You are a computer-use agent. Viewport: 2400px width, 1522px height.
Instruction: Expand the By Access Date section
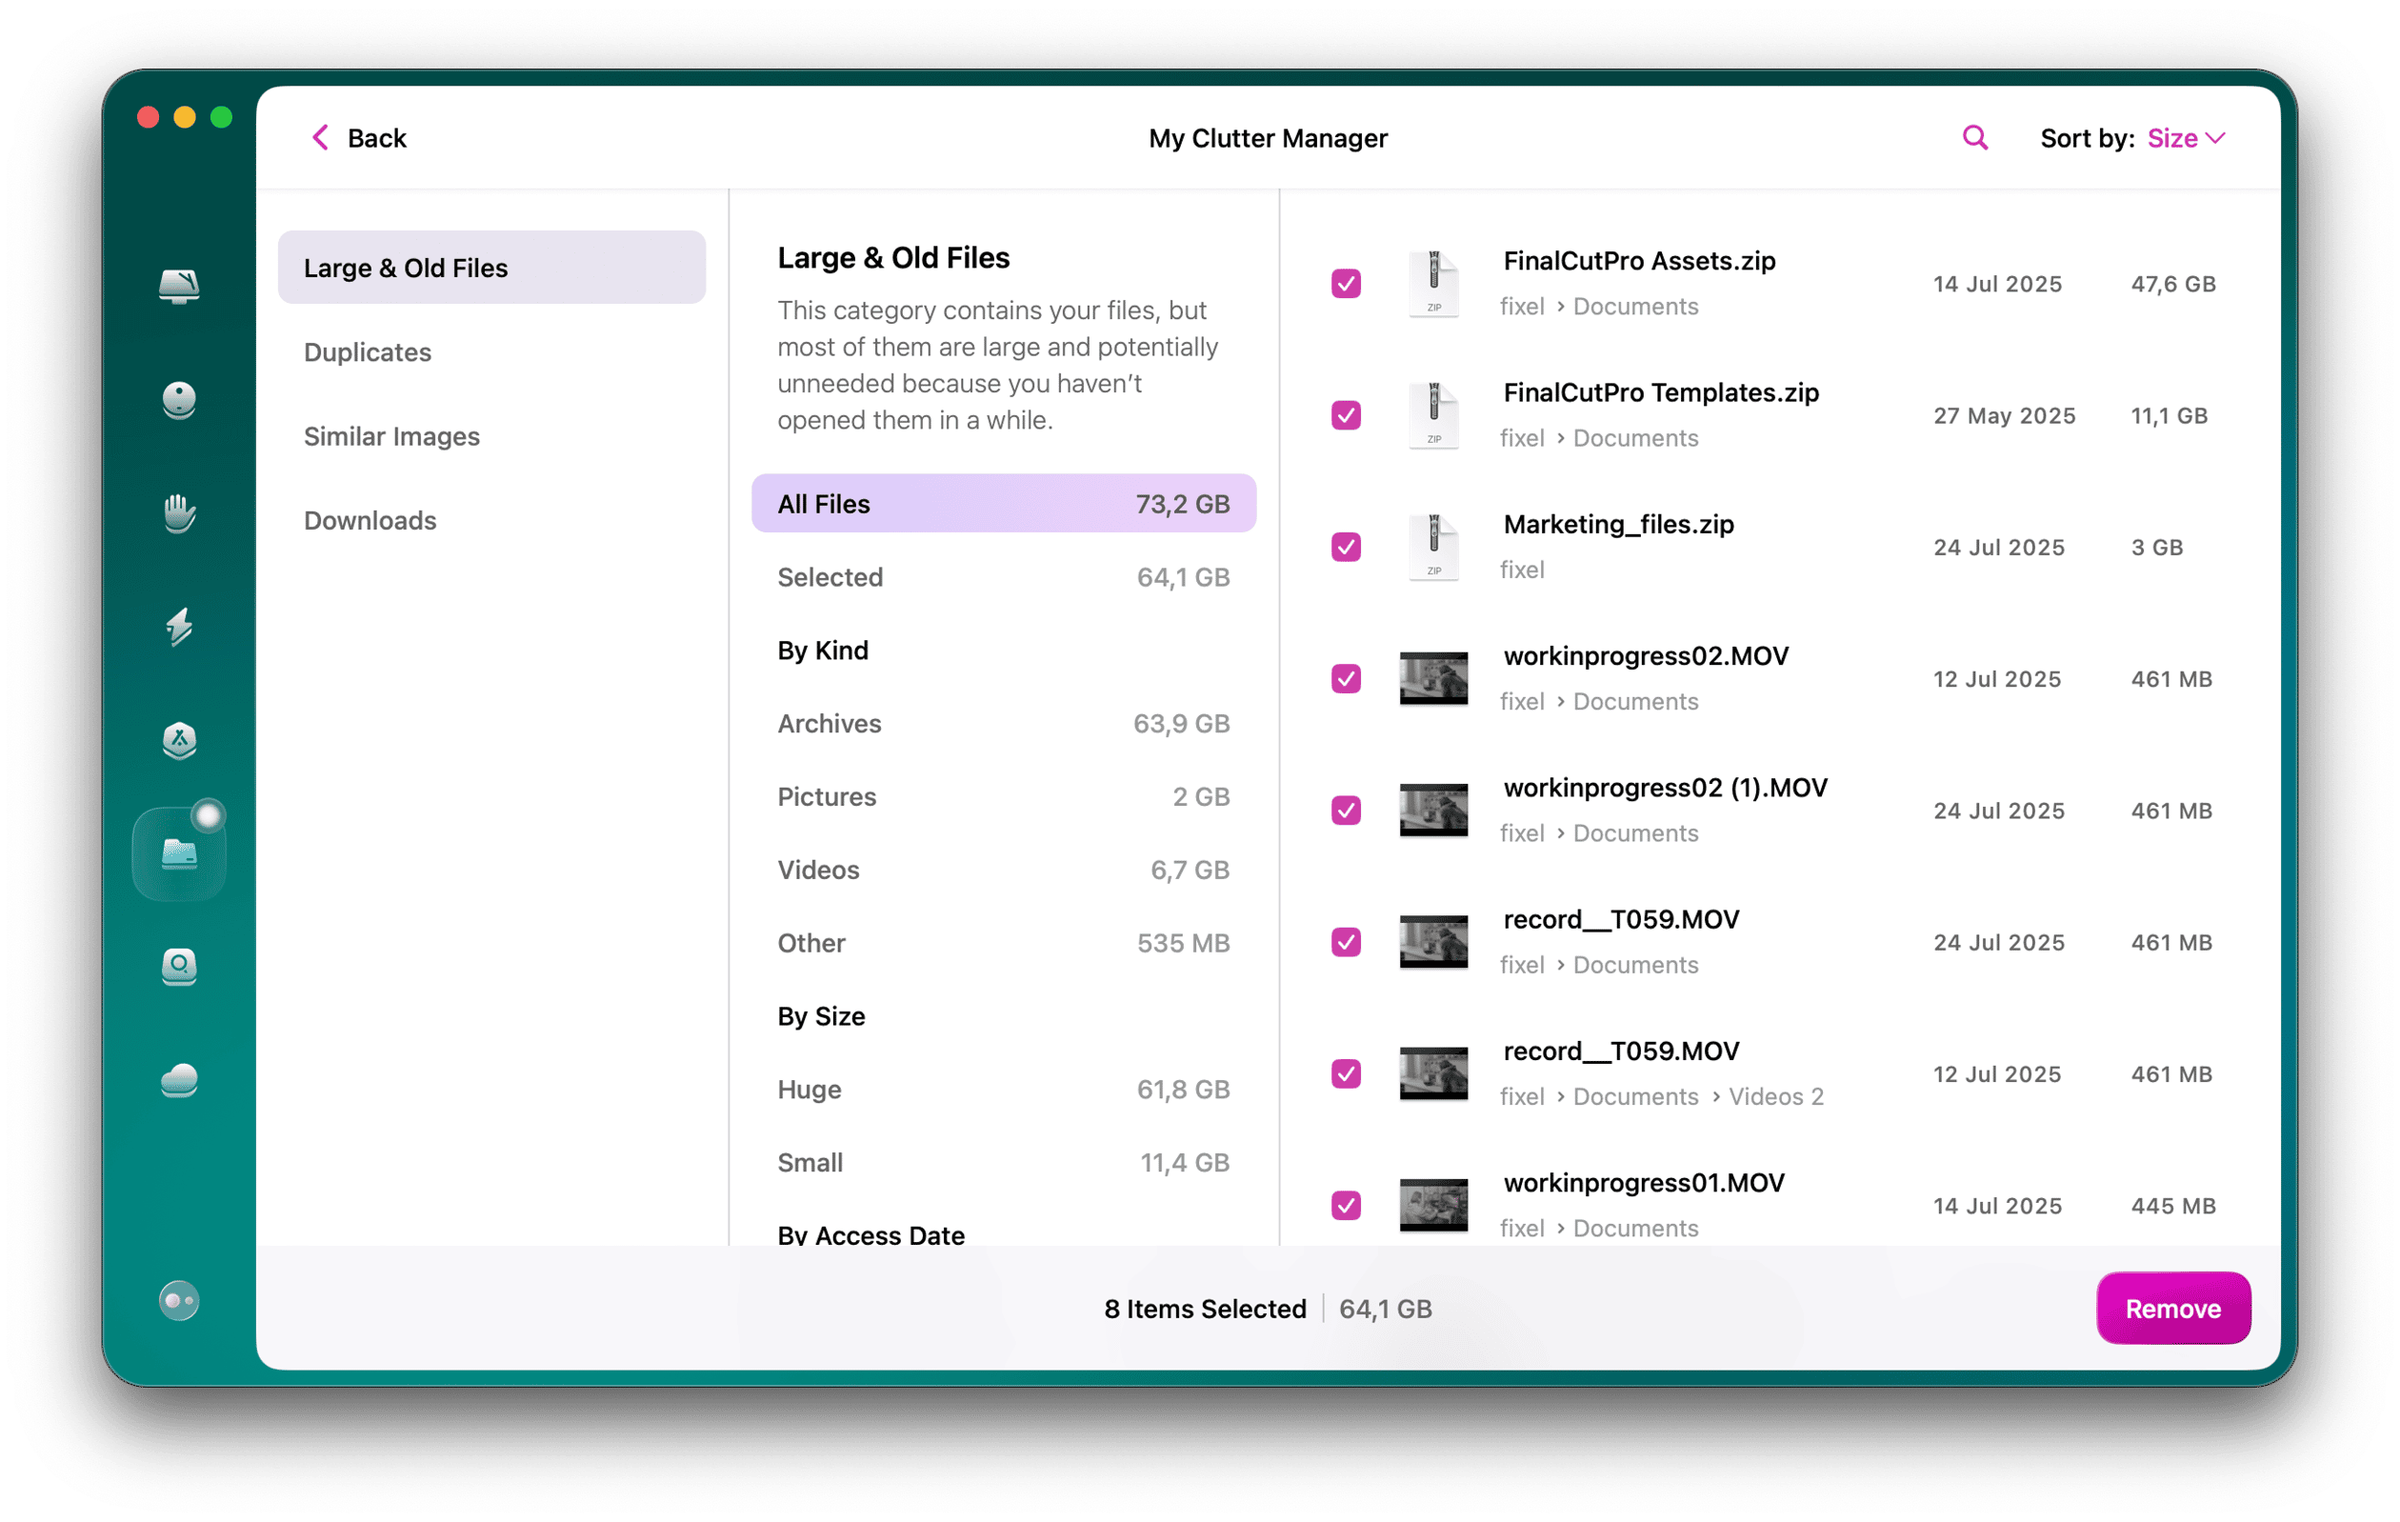click(x=870, y=1234)
